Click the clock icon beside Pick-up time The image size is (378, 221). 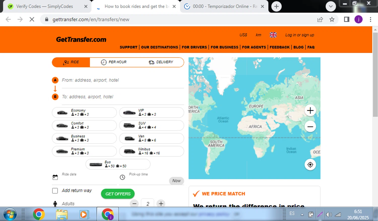(122, 177)
